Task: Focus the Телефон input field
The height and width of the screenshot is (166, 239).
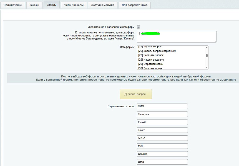Action: pos(162,114)
